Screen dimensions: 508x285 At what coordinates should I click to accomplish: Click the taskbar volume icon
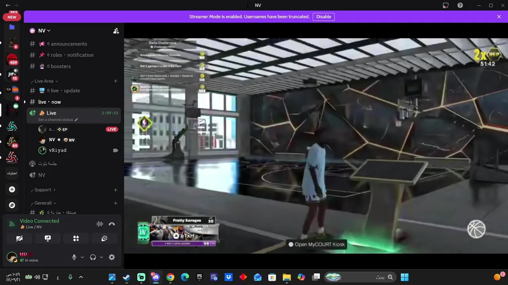[x=37, y=277]
